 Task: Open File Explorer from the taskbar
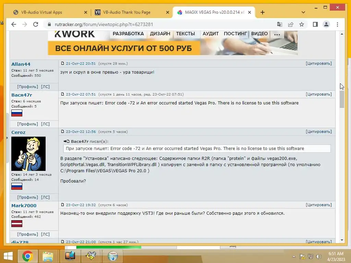click(x=48, y=256)
